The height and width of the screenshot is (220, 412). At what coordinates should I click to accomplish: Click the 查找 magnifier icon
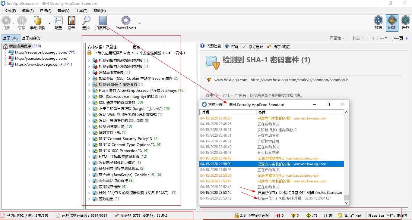click(86, 20)
